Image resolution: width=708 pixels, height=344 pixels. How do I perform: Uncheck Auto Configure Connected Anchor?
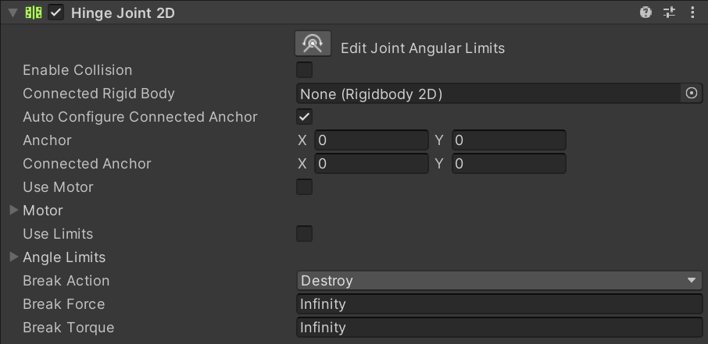click(x=305, y=117)
